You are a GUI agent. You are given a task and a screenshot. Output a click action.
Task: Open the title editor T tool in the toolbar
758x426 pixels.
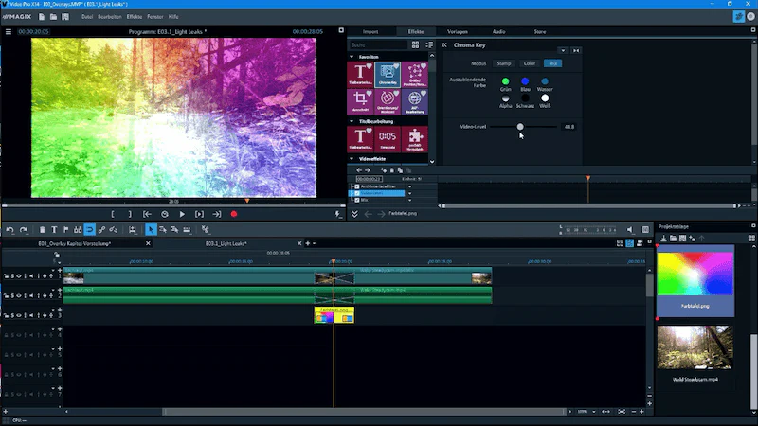54,230
